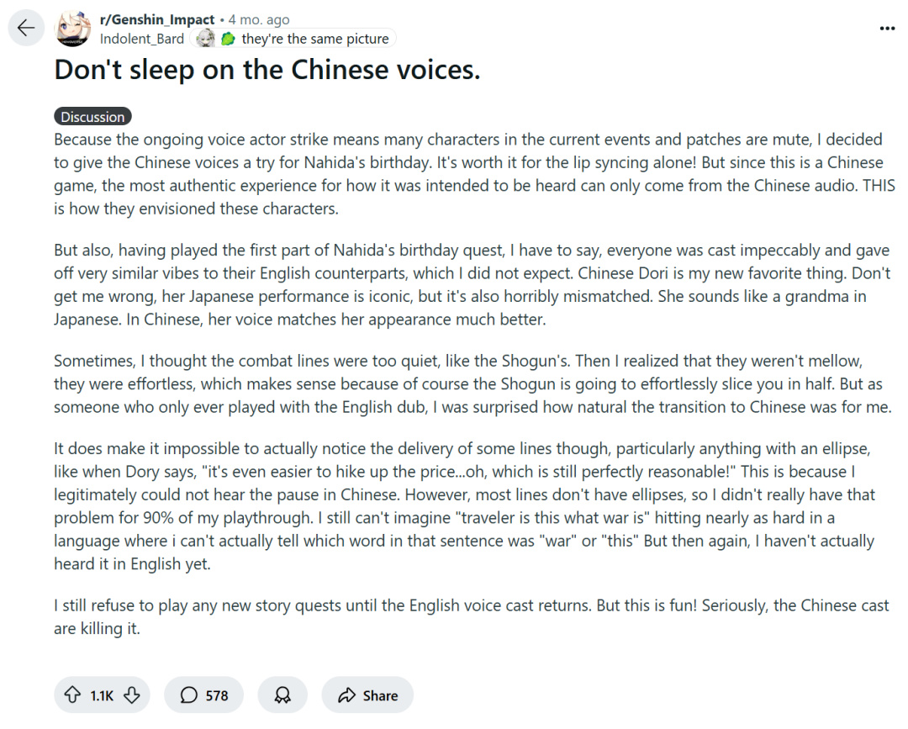
Task: Downvote the Chinese voices post
Action: coord(131,695)
